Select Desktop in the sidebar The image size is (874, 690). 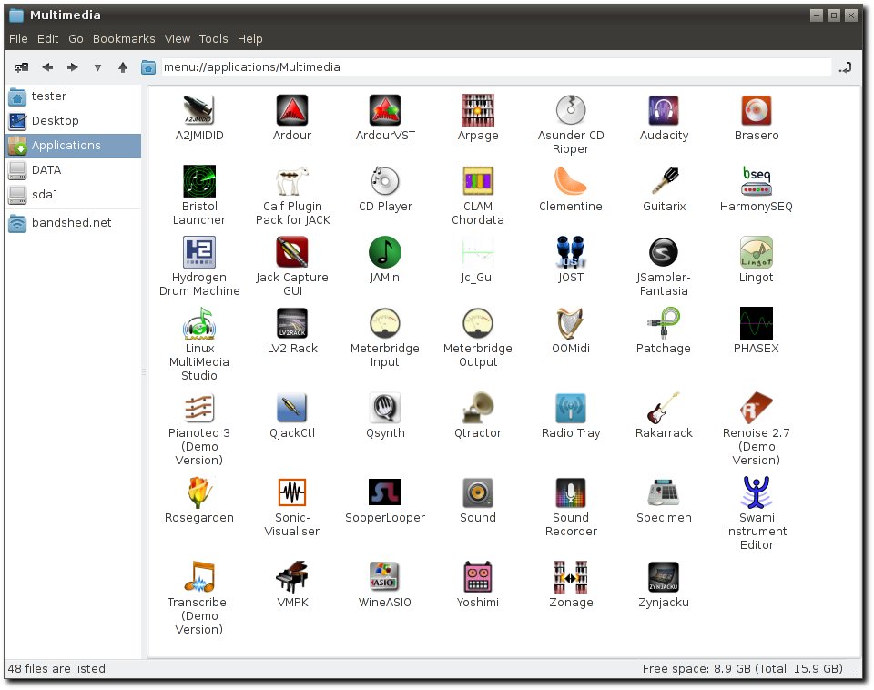(x=73, y=120)
